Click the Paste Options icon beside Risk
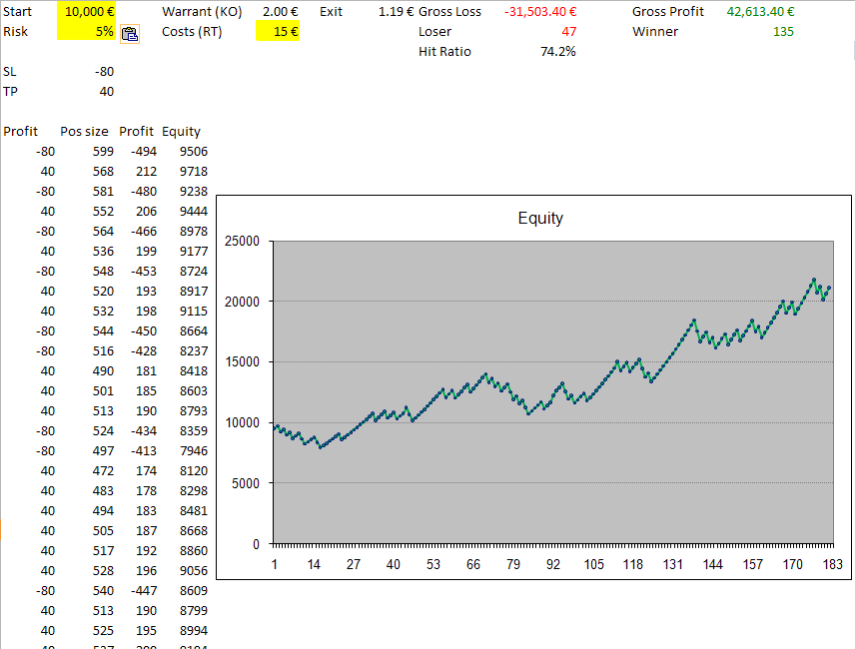This screenshot has width=855, height=649. tap(130, 33)
